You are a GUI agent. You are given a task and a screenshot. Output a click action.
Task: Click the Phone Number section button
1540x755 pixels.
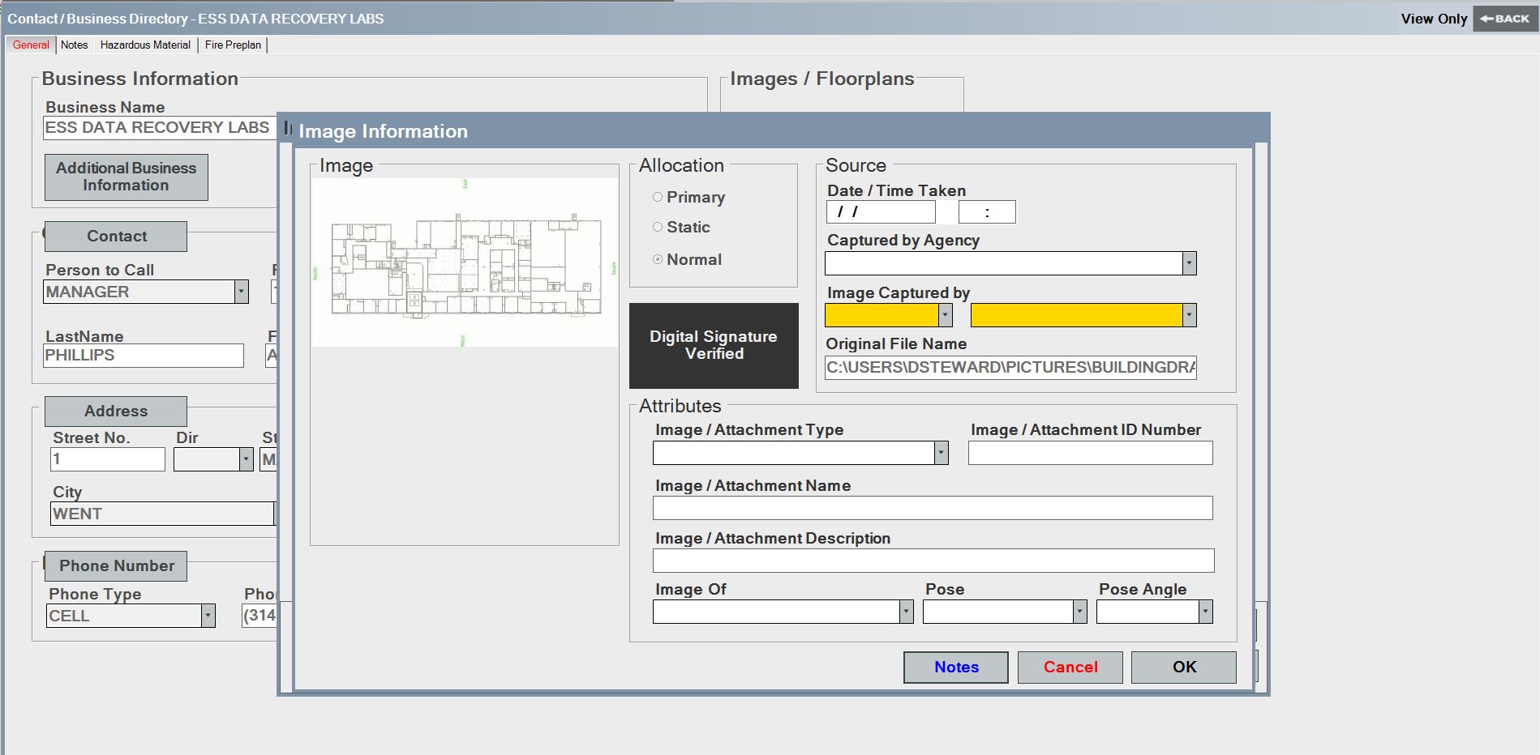pyautogui.click(x=116, y=565)
